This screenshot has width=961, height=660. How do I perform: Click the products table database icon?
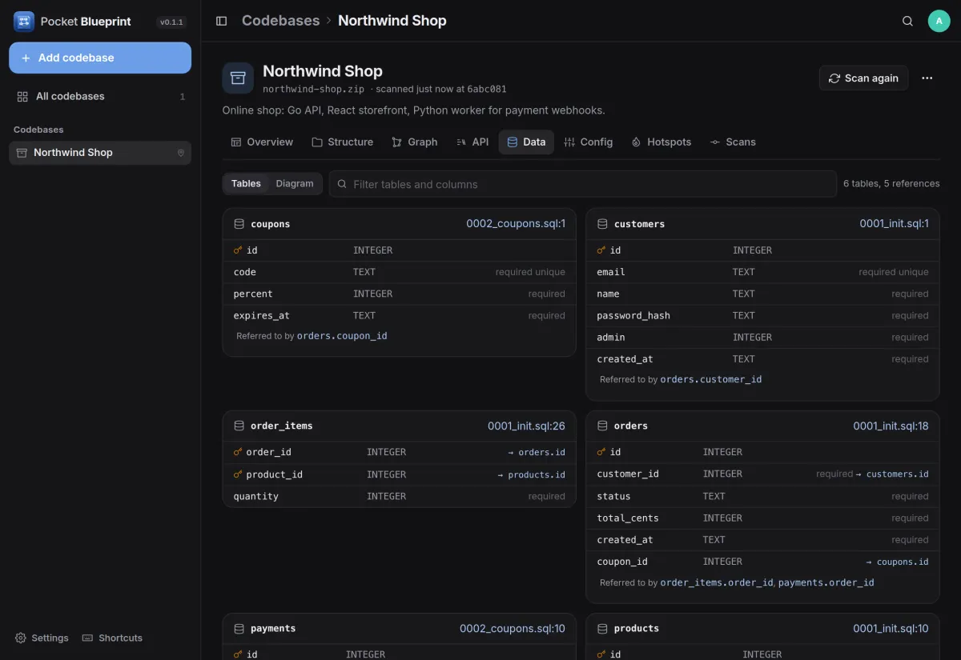point(602,628)
